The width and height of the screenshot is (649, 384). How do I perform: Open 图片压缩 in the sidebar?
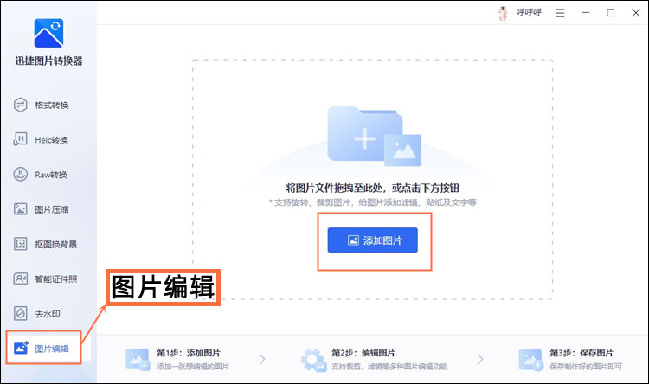pyautogui.click(x=42, y=209)
